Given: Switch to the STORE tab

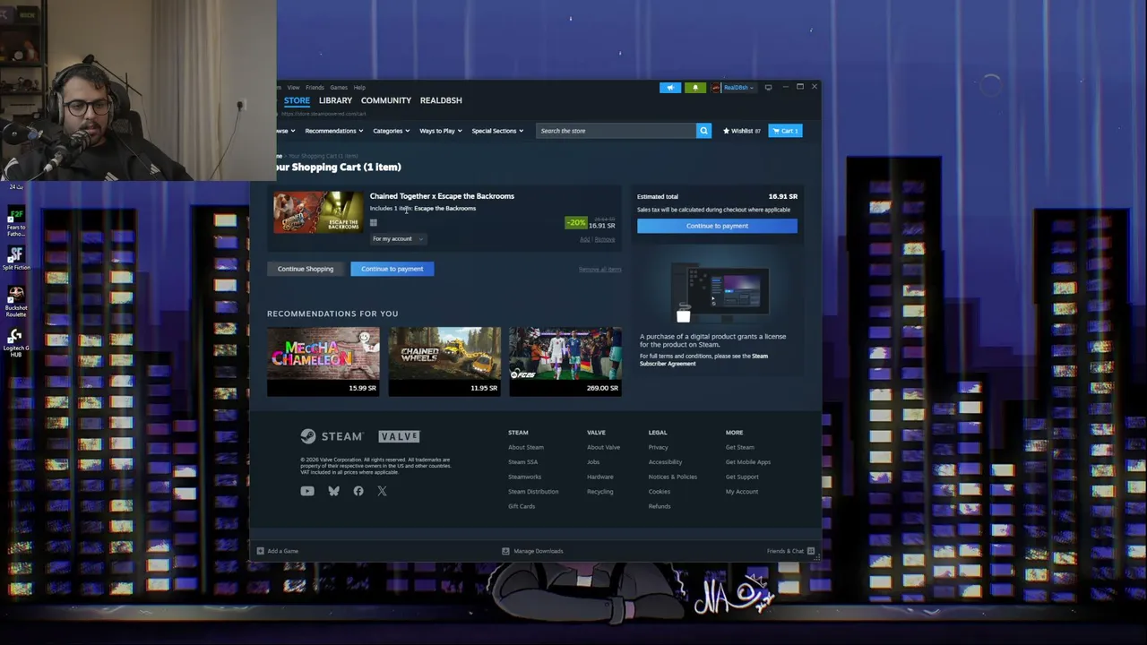Looking at the screenshot, I should click(x=297, y=100).
